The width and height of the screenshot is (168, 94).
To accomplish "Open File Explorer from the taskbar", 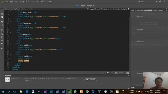I will click(x=21, y=92).
